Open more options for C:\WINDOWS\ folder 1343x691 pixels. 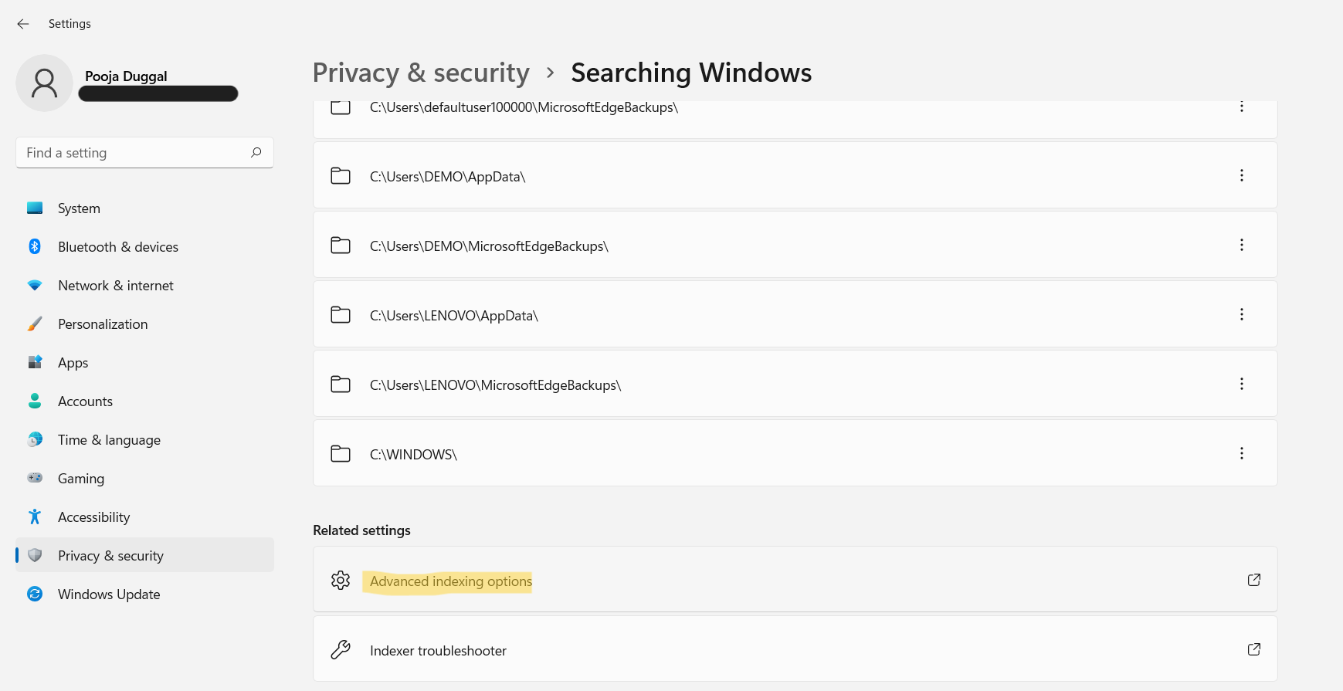coord(1241,454)
